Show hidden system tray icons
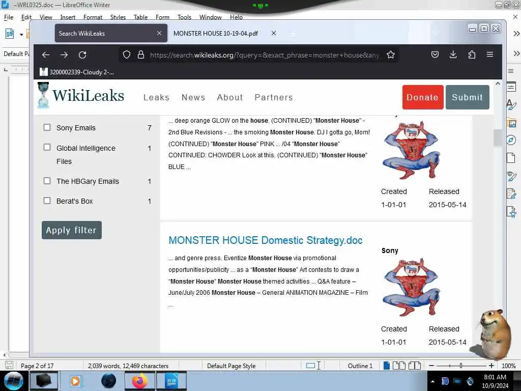The image size is (521, 391). point(432,381)
